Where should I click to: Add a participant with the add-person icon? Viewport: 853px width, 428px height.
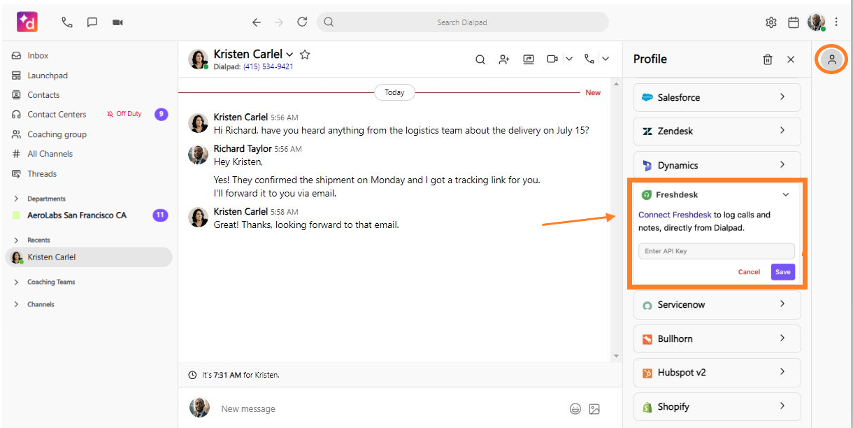point(504,59)
